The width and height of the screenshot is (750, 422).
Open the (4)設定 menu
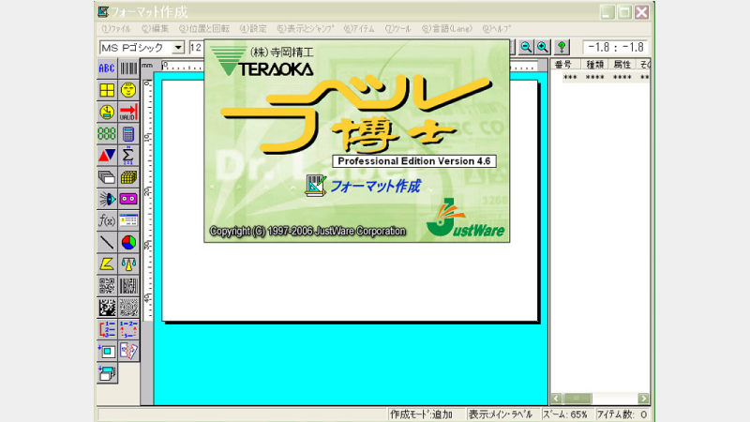(x=253, y=29)
